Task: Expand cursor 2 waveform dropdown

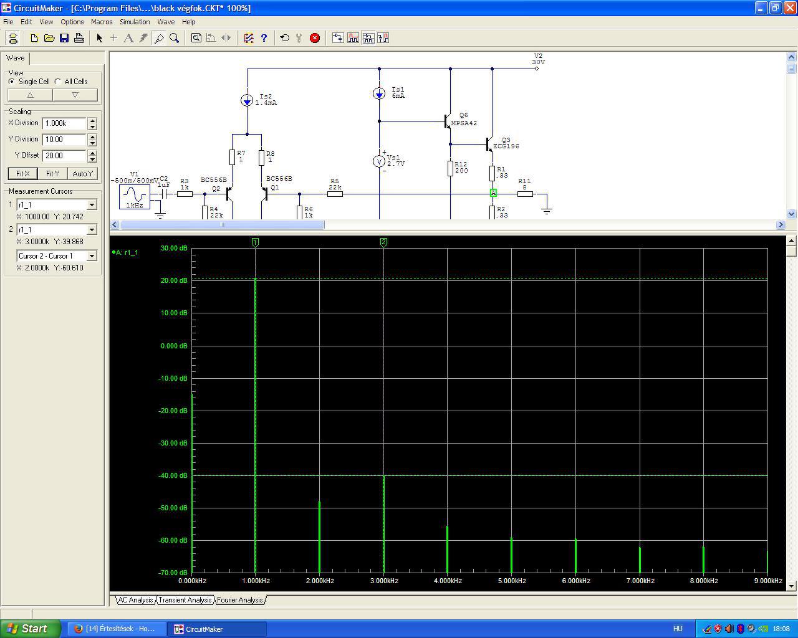Action: point(92,230)
